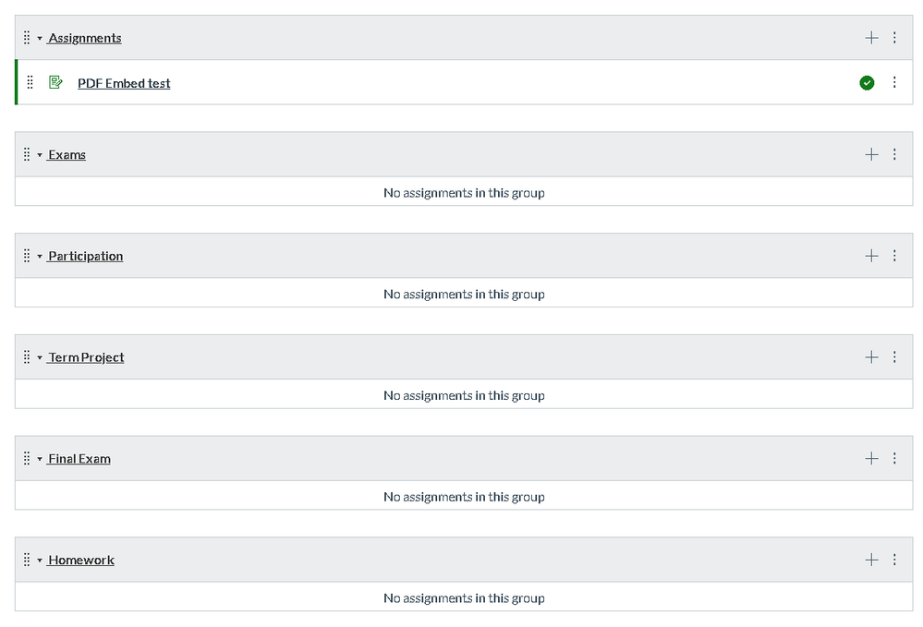
Task: Add an assignment to the Homework group
Action: point(871,560)
